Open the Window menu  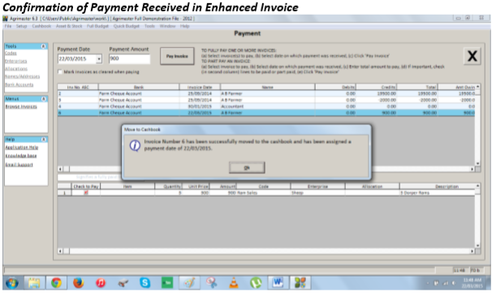click(x=167, y=26)
